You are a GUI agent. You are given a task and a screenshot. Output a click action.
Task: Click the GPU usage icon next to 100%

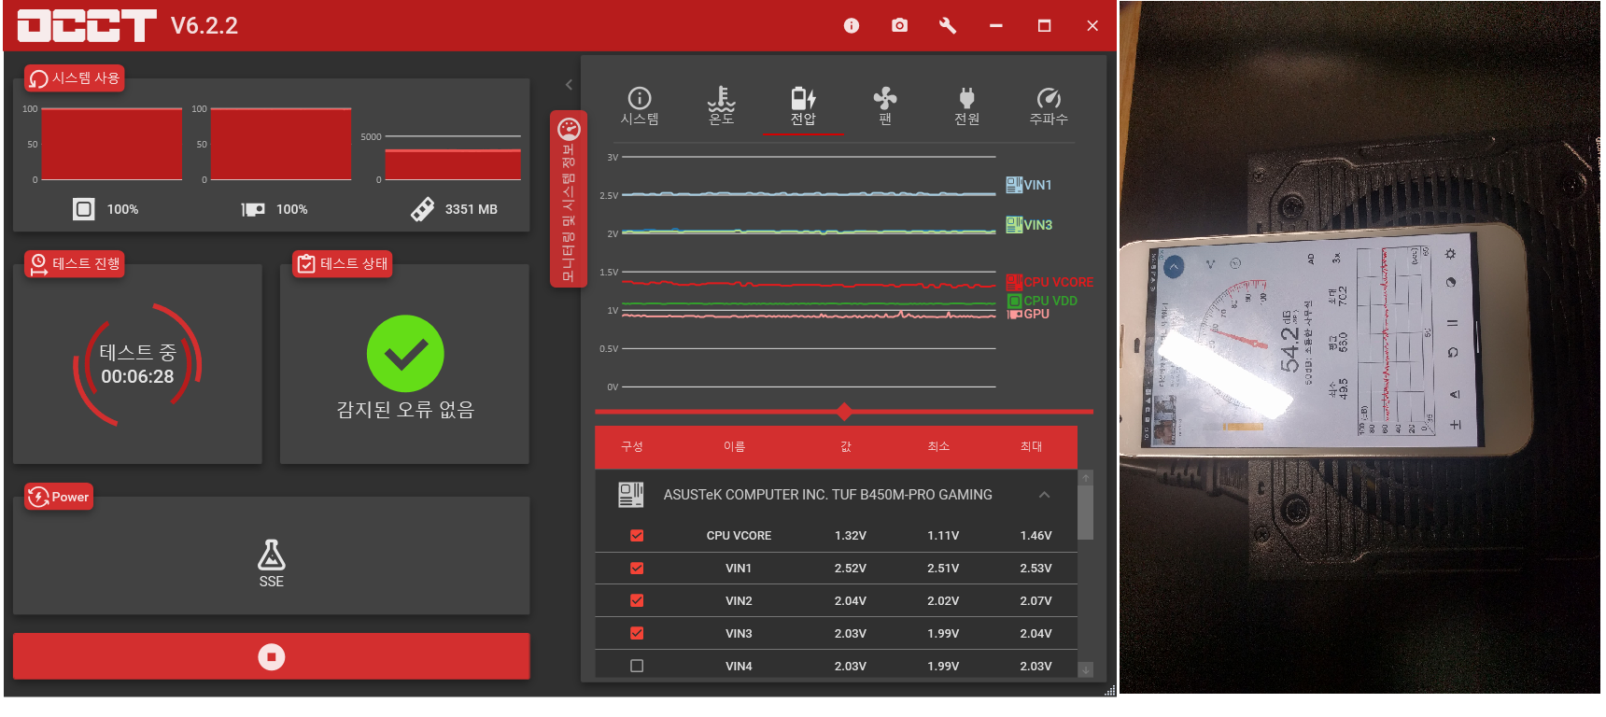coord(253,209)
